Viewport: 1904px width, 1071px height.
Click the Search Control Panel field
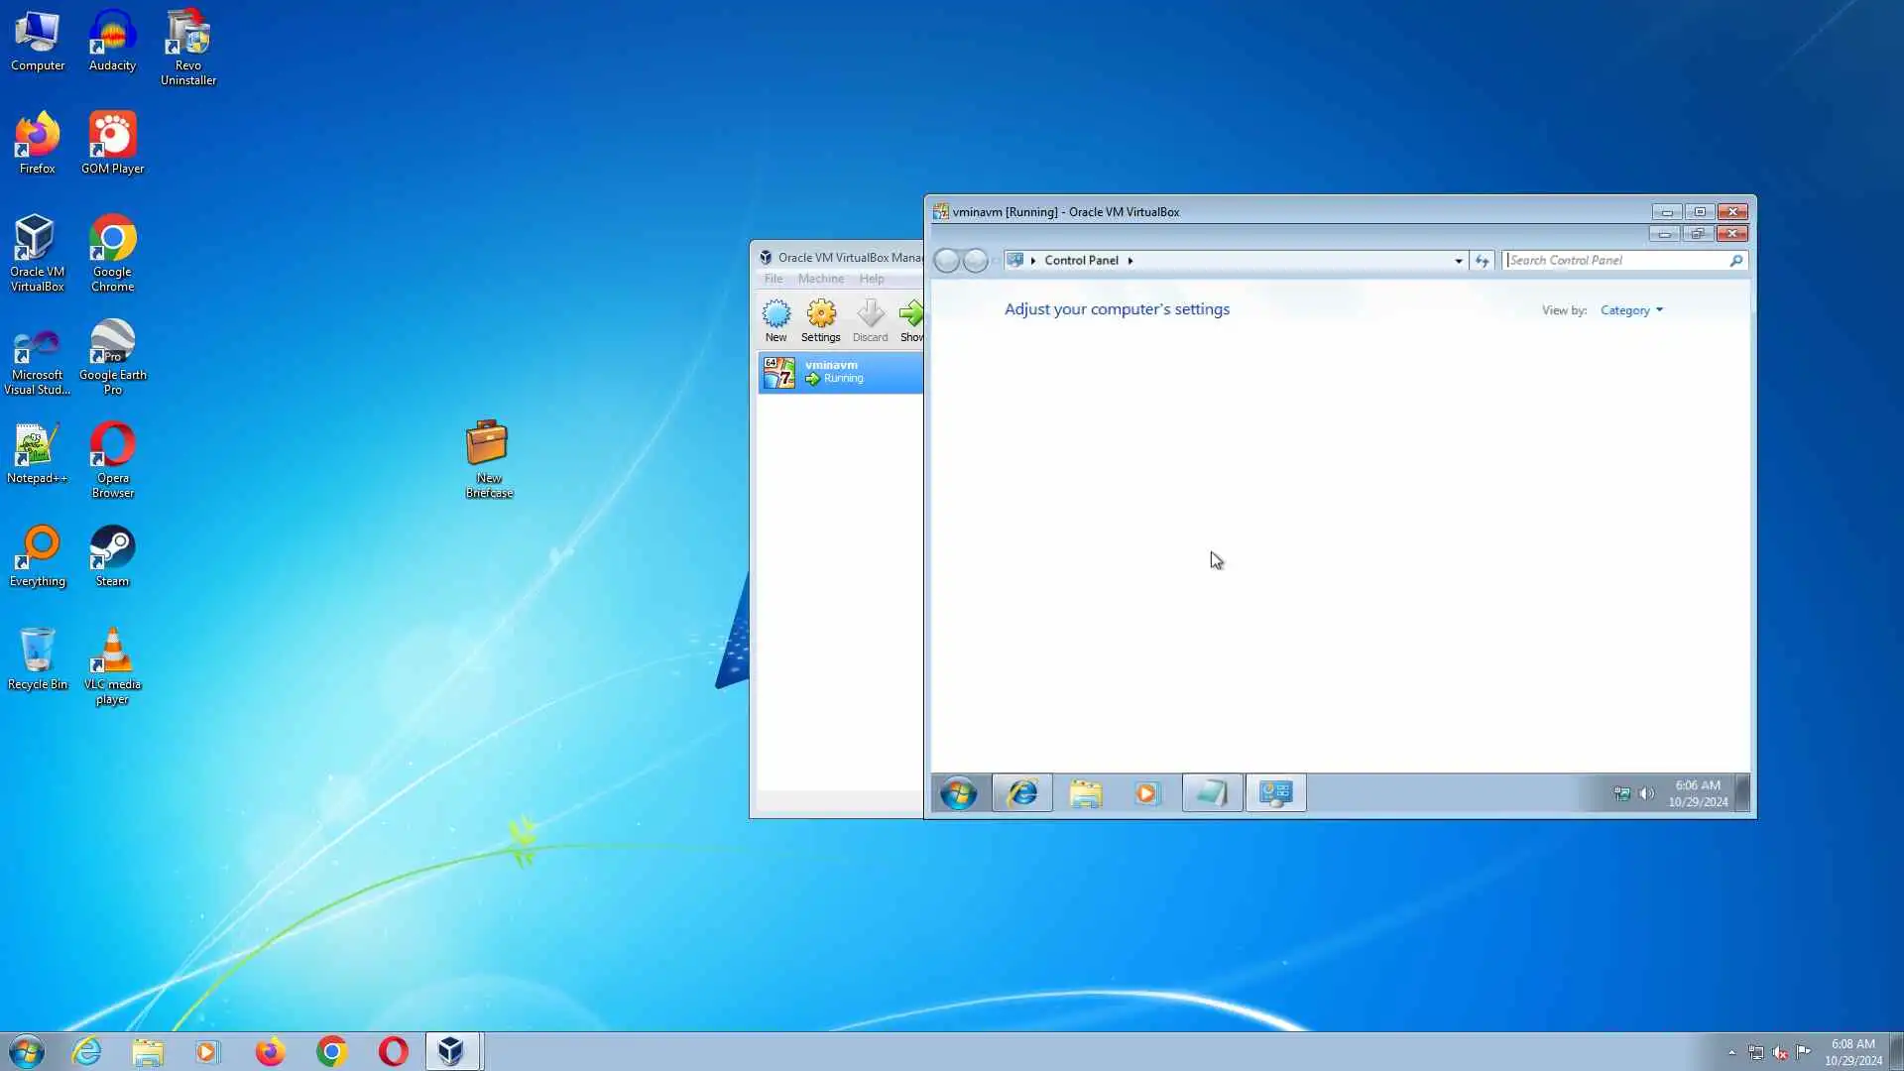coord(1614,261)
